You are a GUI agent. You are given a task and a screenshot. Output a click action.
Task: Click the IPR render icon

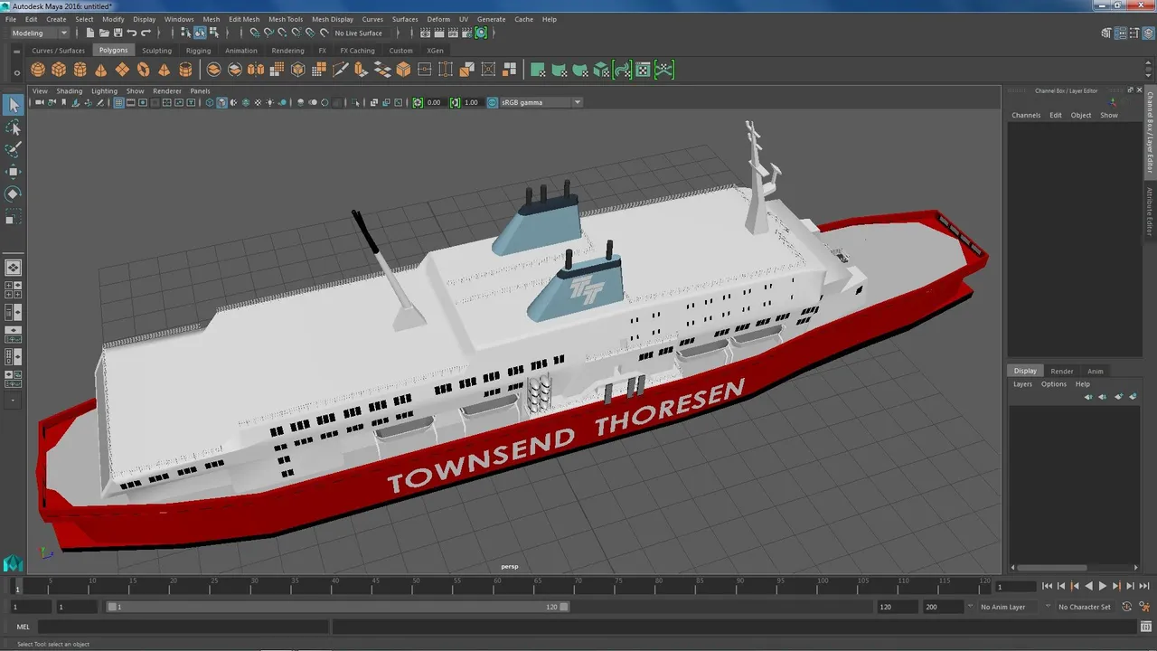[x=453, y=33]
